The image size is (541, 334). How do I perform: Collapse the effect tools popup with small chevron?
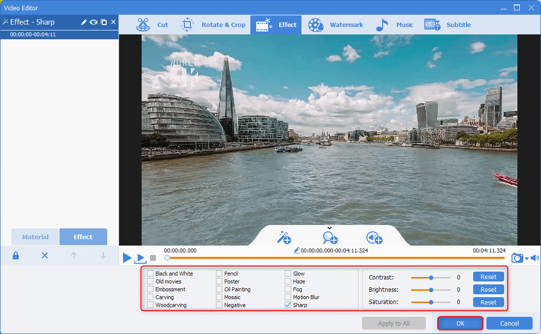330,228
